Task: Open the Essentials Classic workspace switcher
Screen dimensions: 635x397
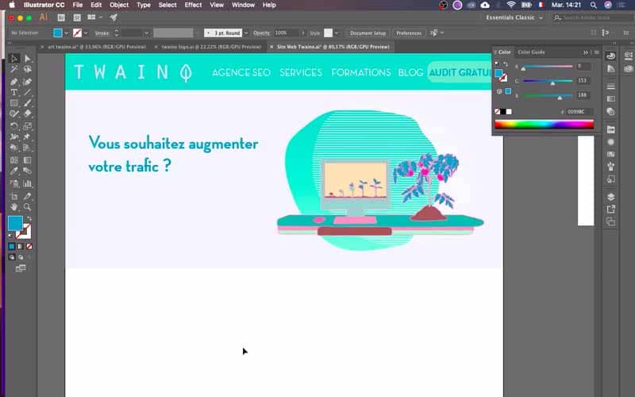Action: [514, 17]
